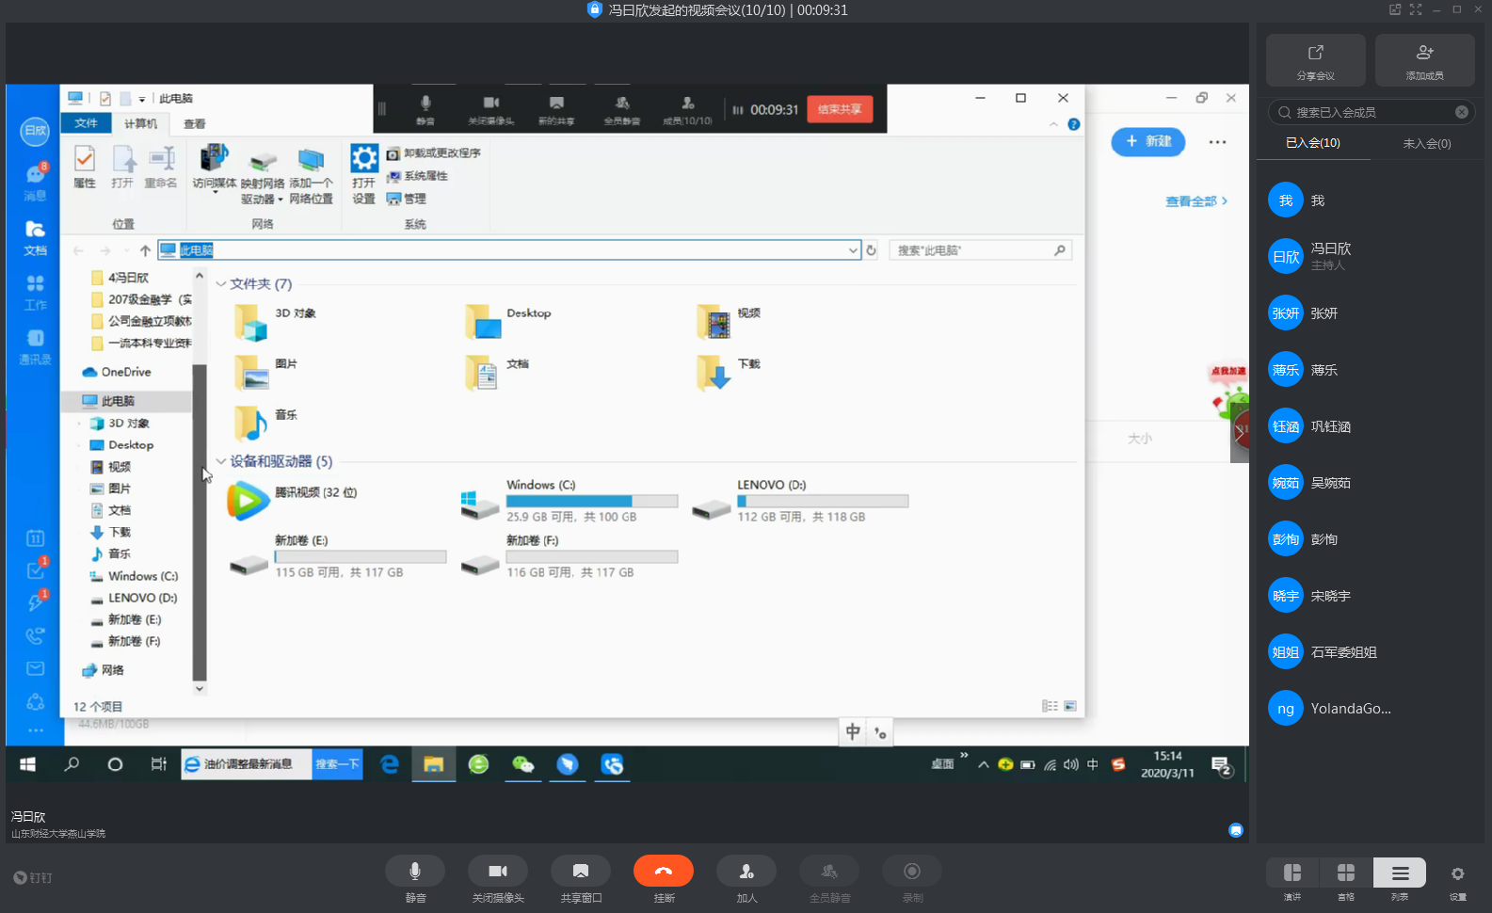
Task: Select member 冯日欣 in participant list
Action: point(1330,256)
